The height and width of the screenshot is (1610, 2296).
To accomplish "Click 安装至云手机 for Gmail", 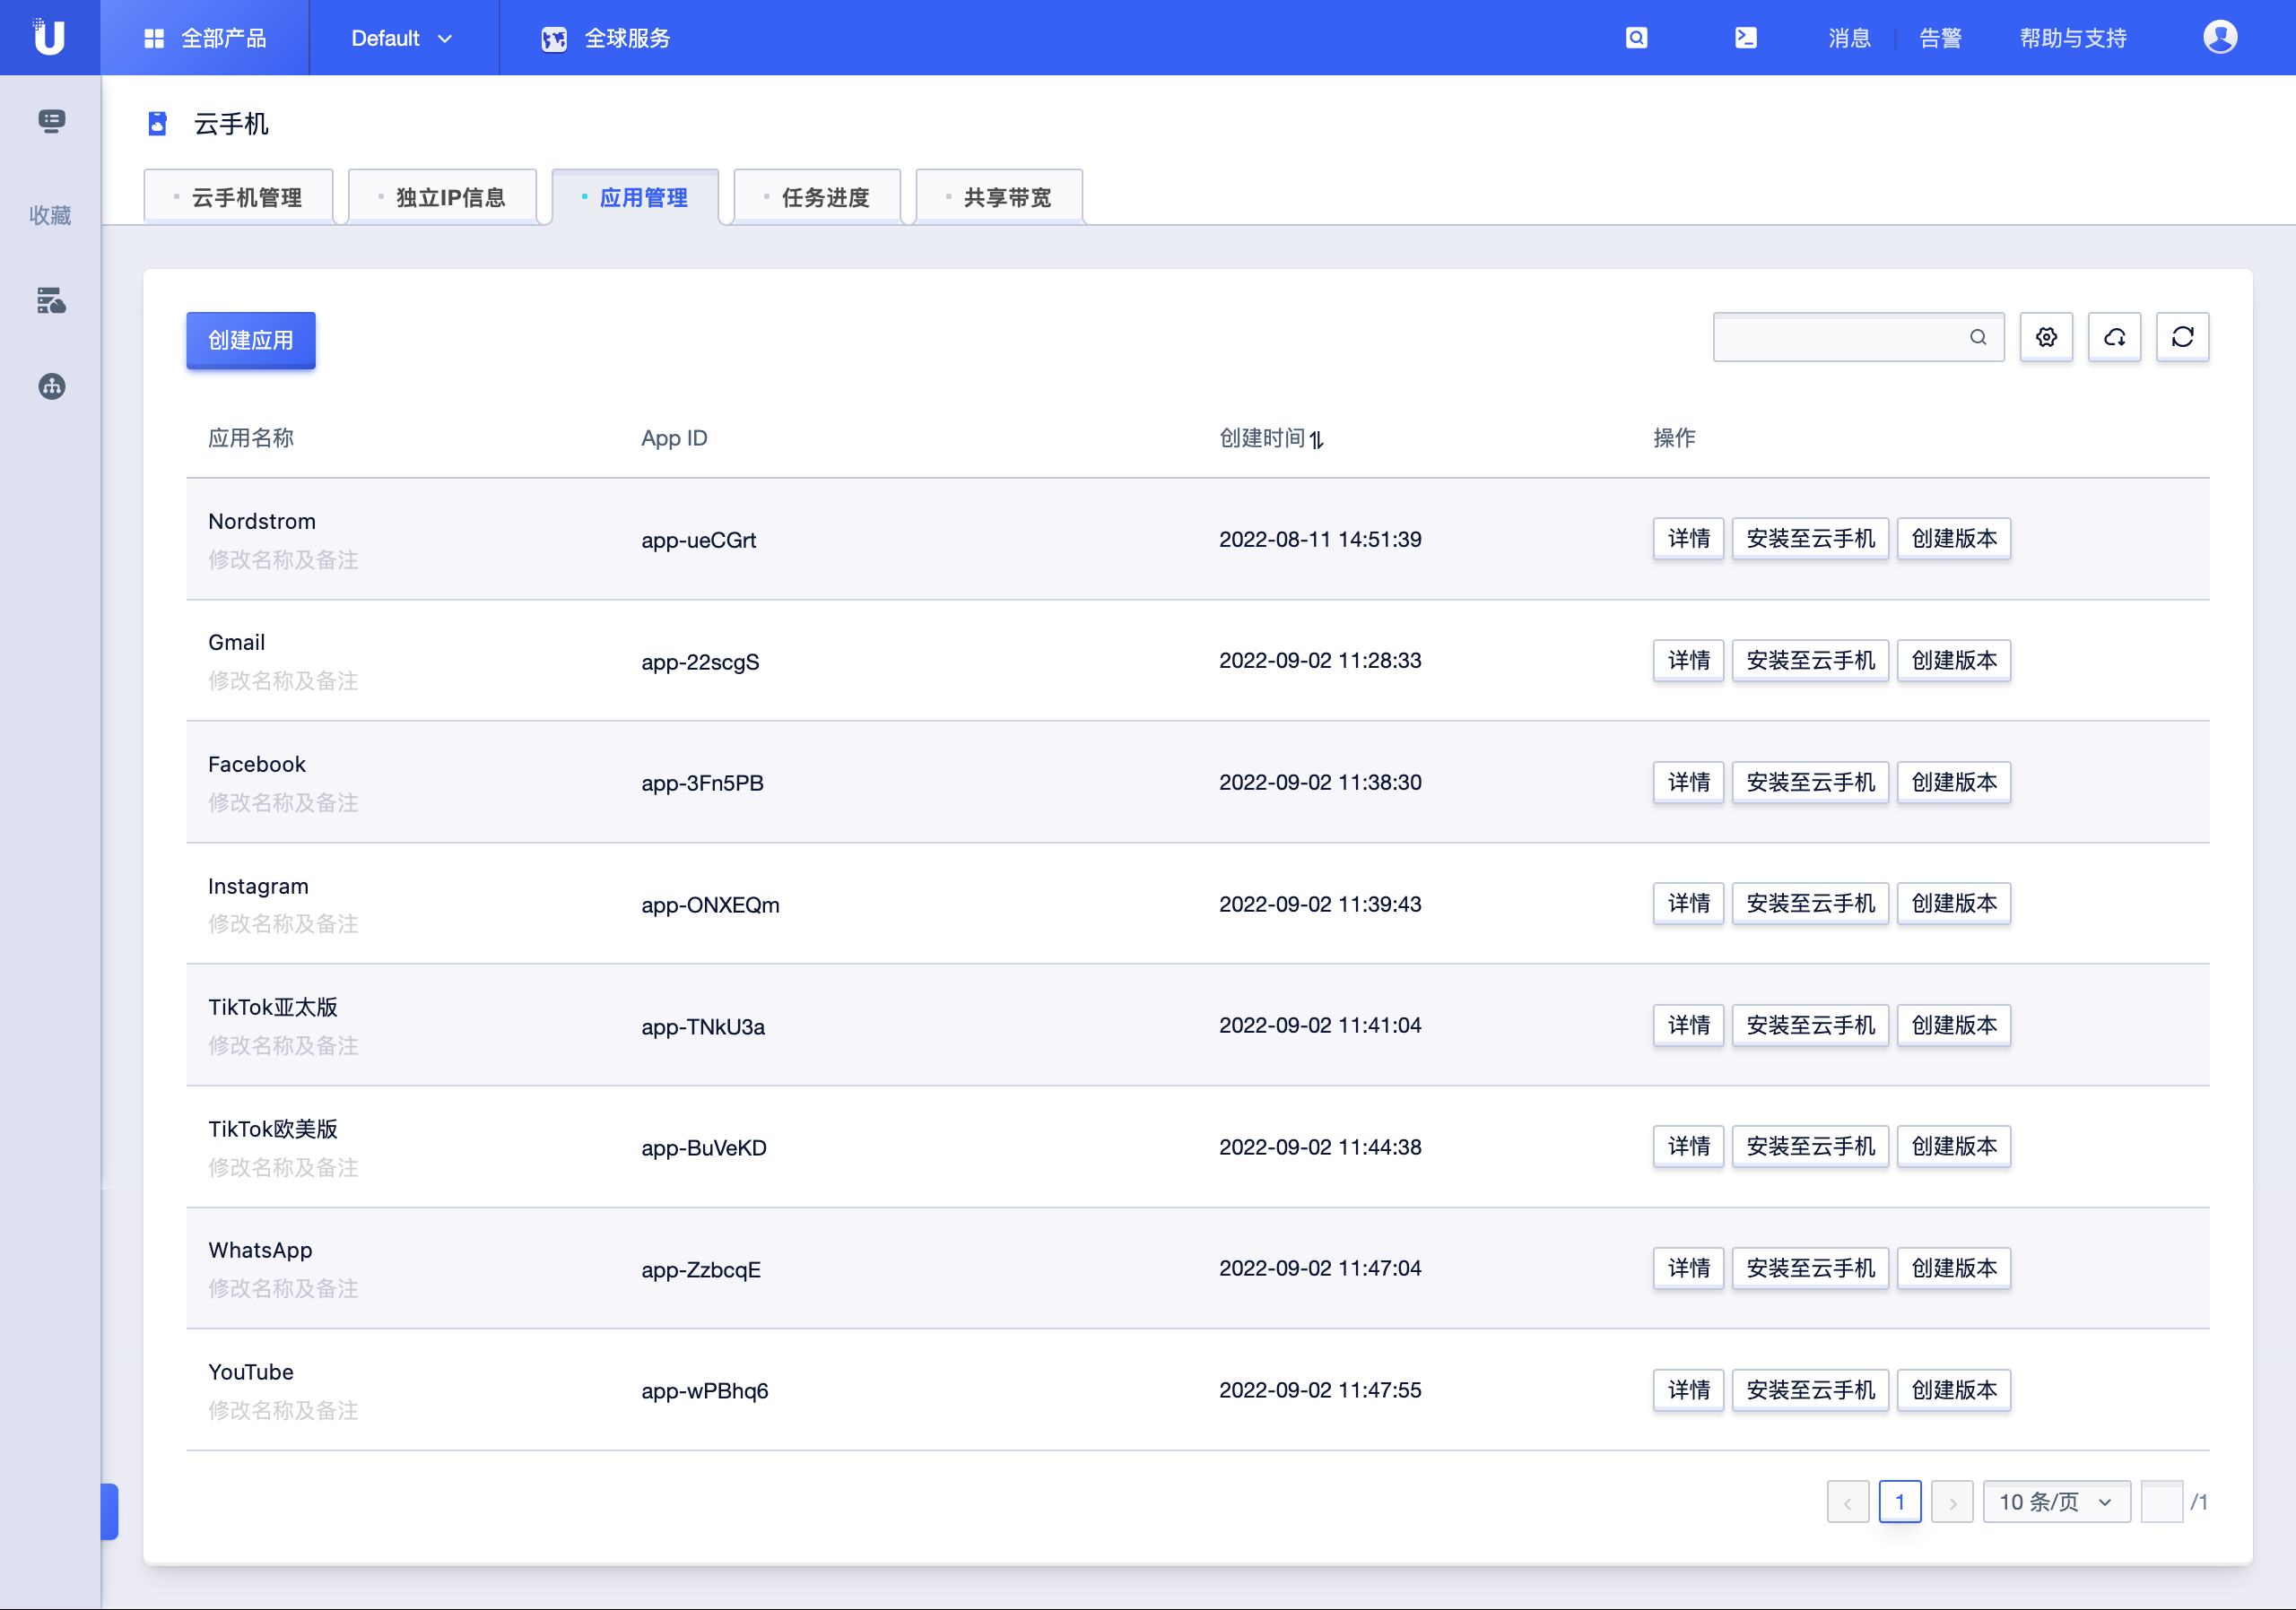I will 1810,661.
